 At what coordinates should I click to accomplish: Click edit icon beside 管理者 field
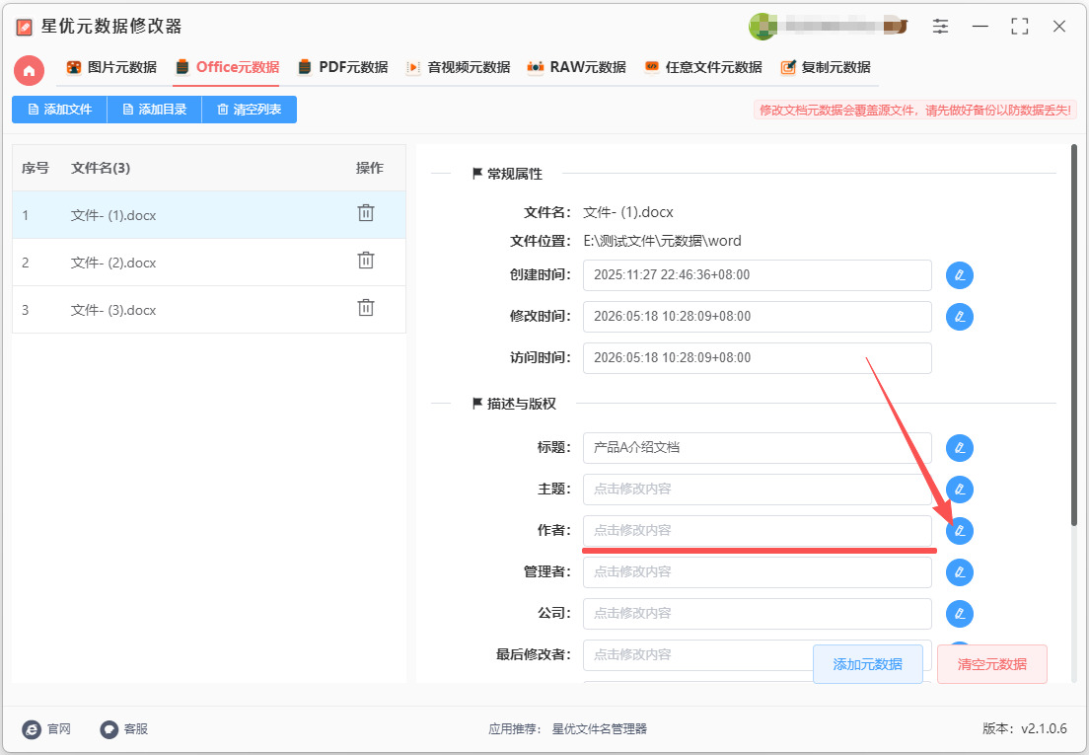pyautogui.click(x=960, y=572)
